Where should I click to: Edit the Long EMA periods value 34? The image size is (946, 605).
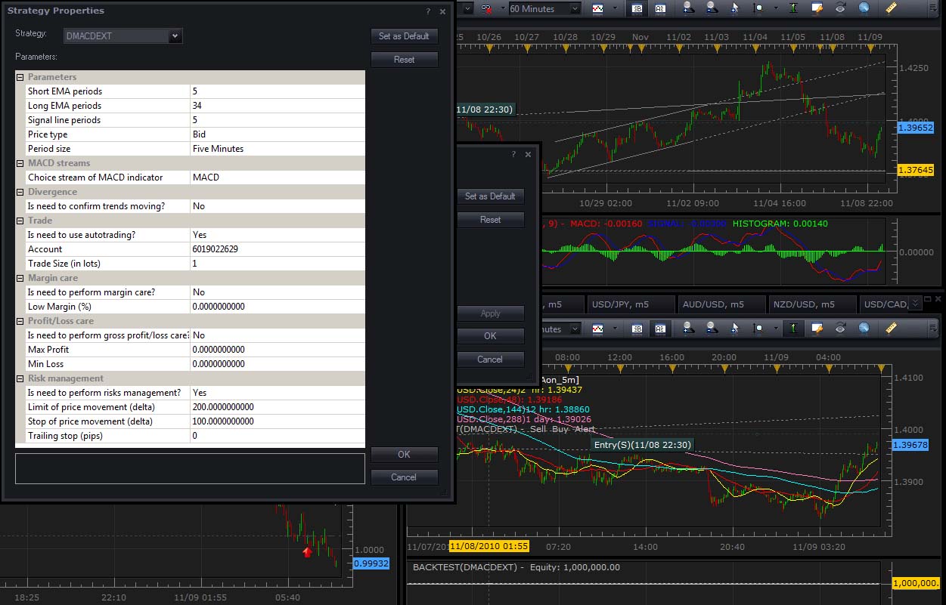point(278,106)
